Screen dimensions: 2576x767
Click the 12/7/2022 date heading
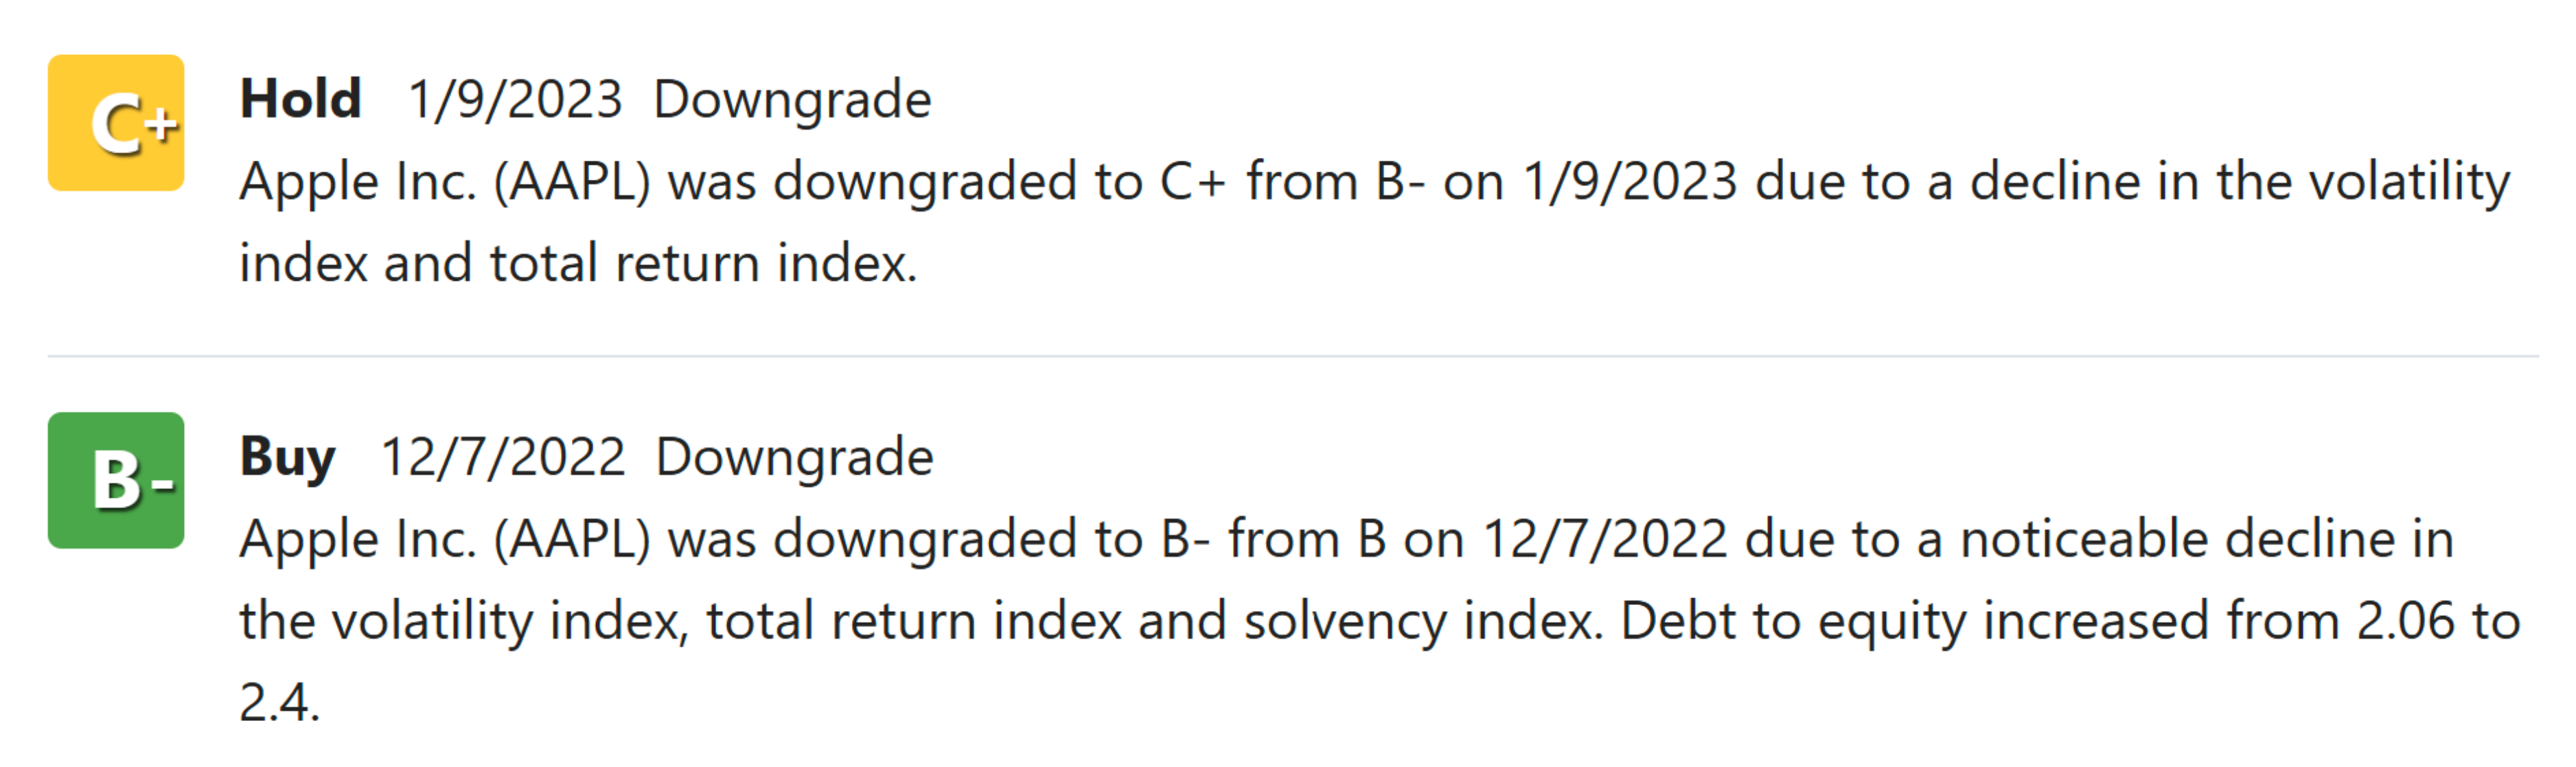pos(504,457)
